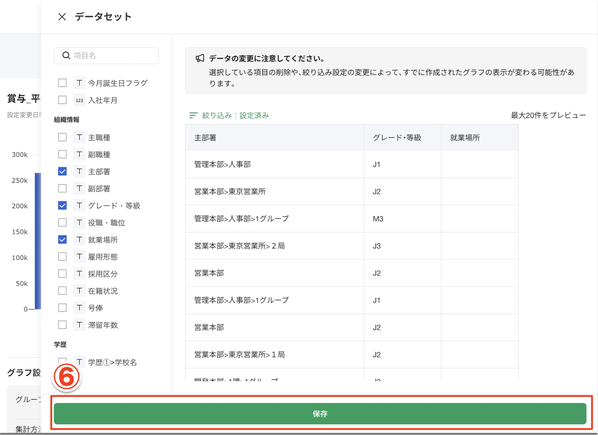
Task: Enable the 今月誕生日フラグ checkbox
Action: tap(62, 83)
